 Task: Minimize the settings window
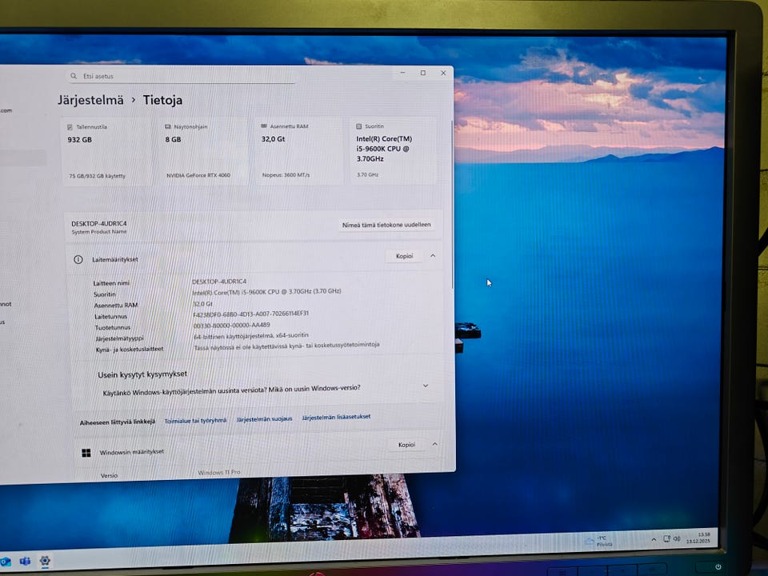click(x=402, y=73)
